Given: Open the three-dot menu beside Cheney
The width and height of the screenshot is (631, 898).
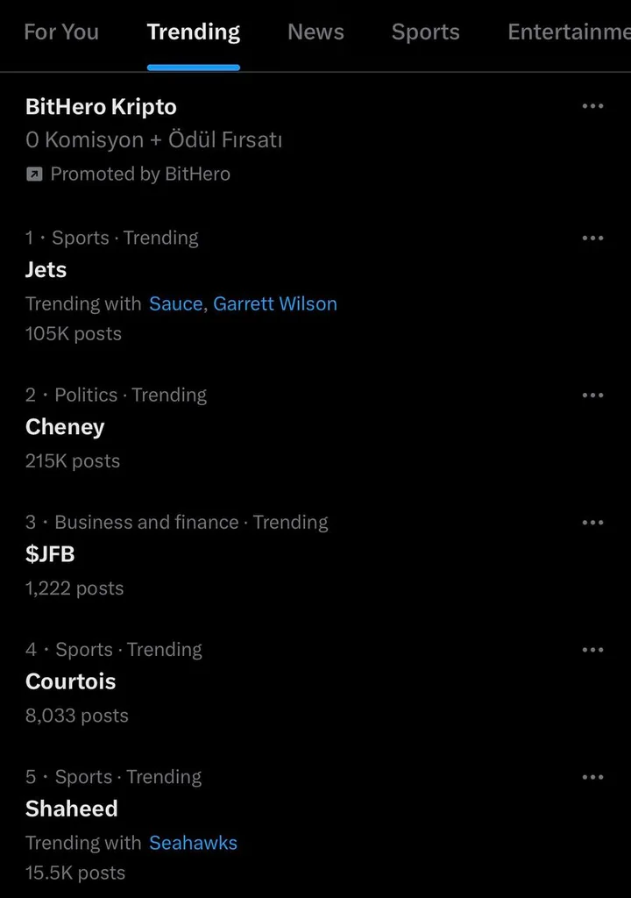Looking at the screenshot, I should (592, 396).
